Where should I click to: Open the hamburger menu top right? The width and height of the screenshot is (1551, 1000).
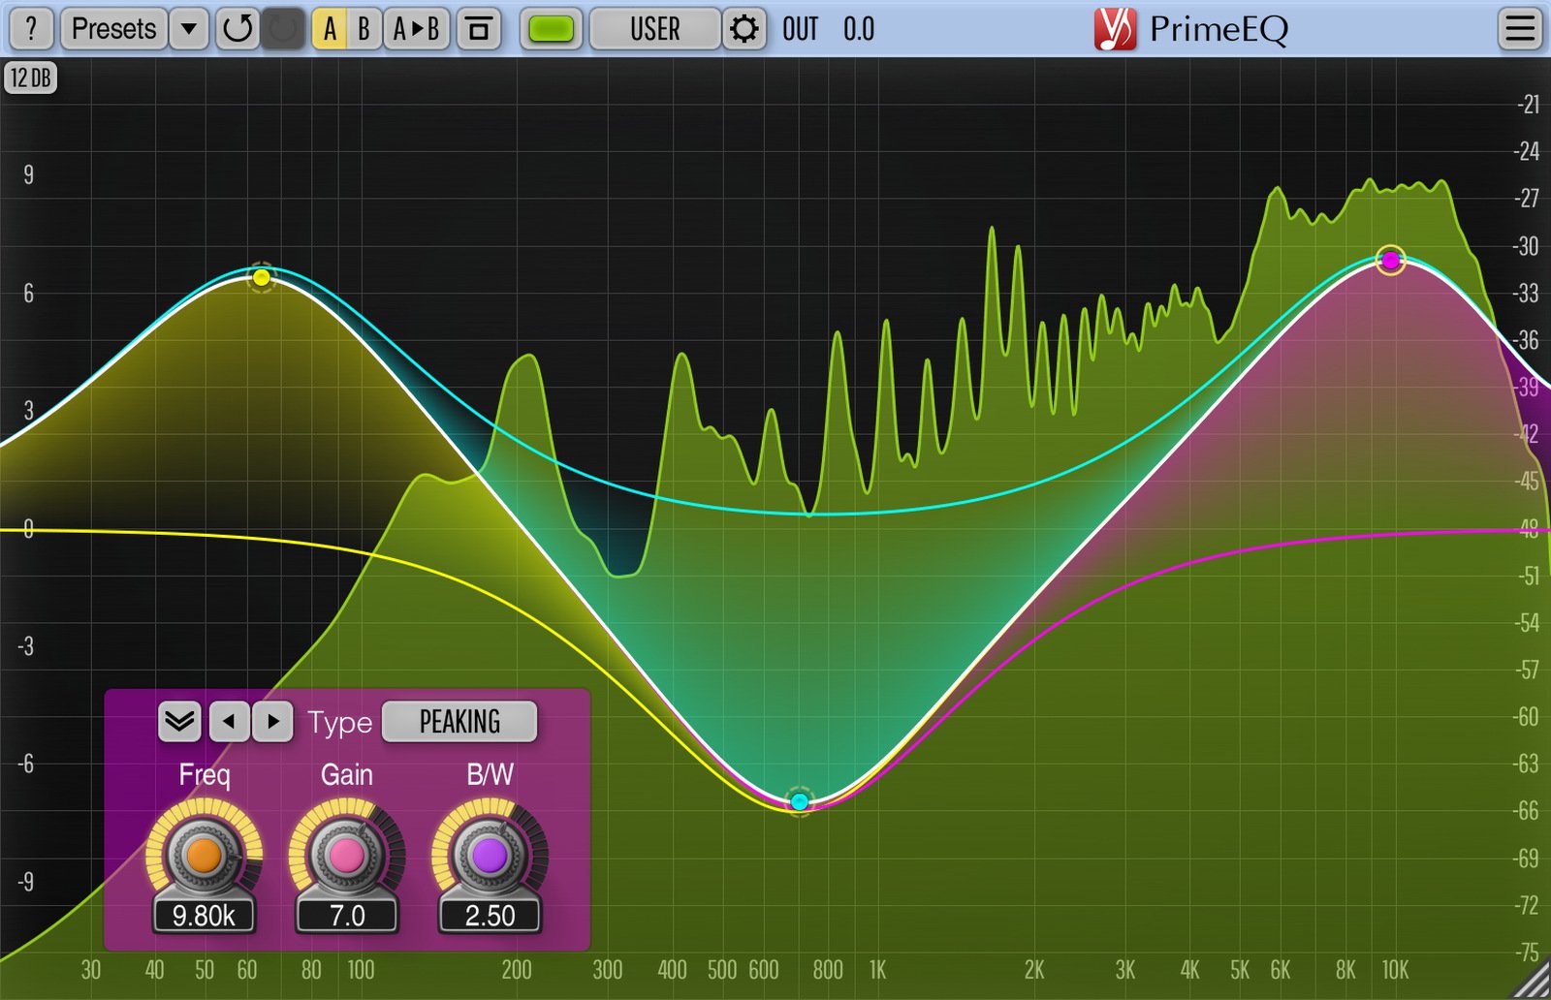click(1519, 28)
